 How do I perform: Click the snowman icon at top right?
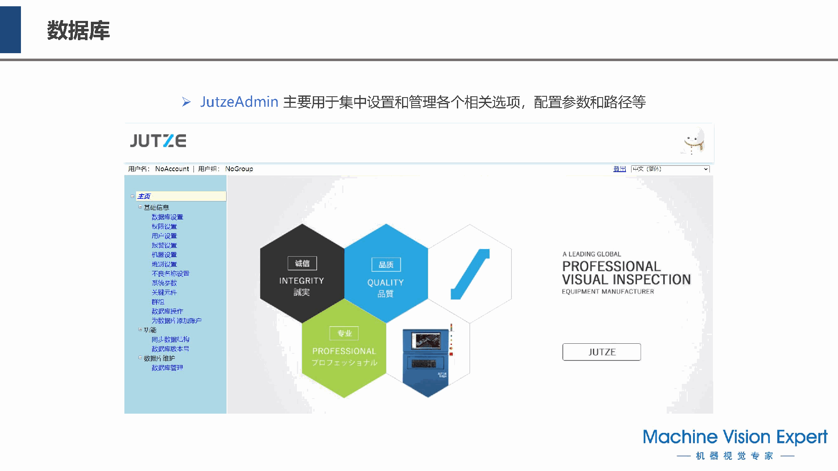pos(694,142)
